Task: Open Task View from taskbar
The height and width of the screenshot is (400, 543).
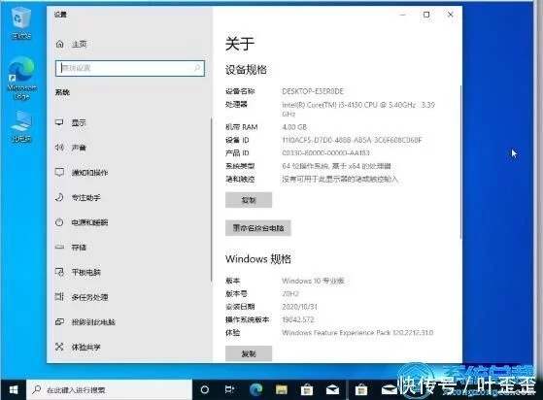Action: pyautogui.click(x=229, y=390)
